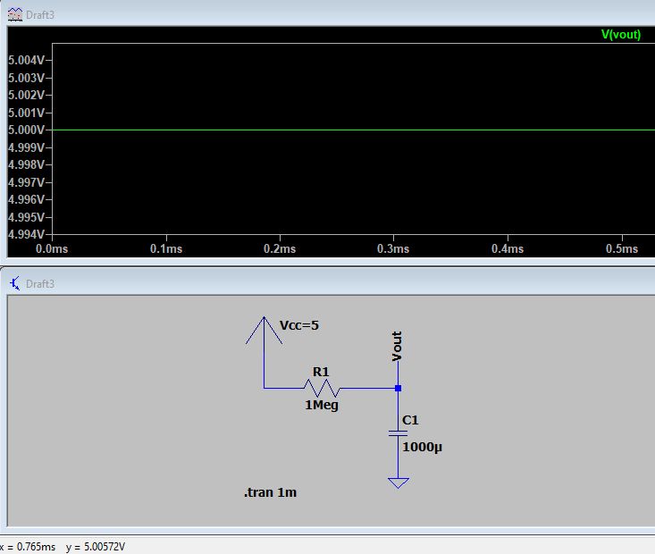Viewport: 655px width, 554px height.
Task: Click the 5.004V axis label
Action: coord(26,60)
